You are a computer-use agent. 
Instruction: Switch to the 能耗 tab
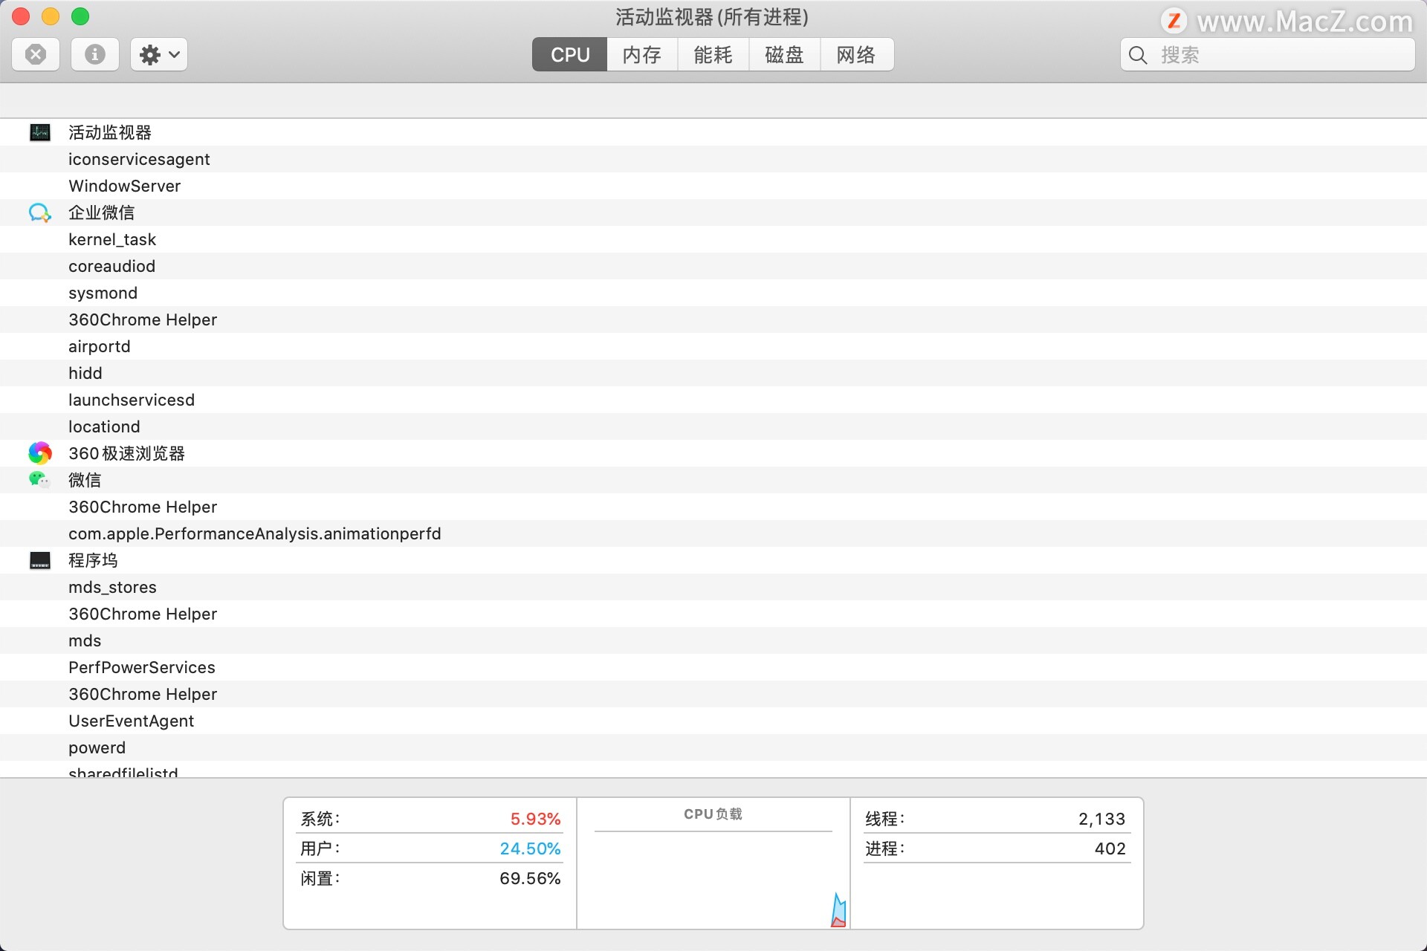coord(713,54)
